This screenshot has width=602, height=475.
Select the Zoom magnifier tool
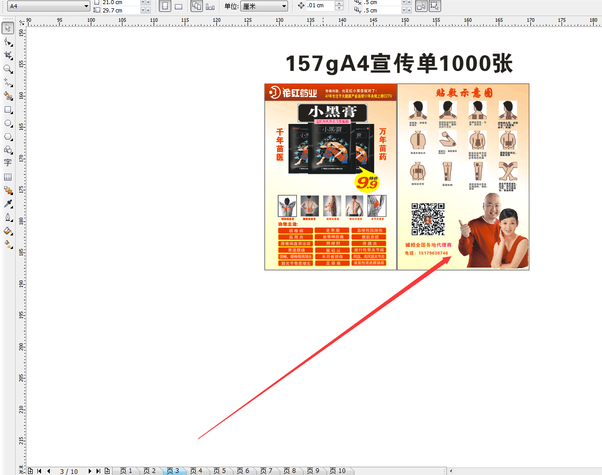pyautogui.click(x=8, y=69)
